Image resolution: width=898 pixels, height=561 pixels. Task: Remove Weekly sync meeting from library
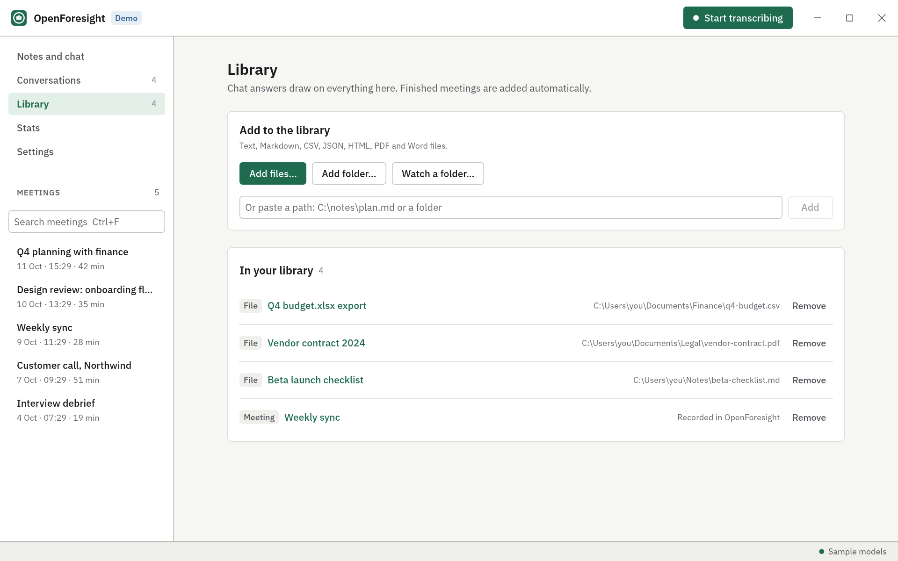(809, 417)
